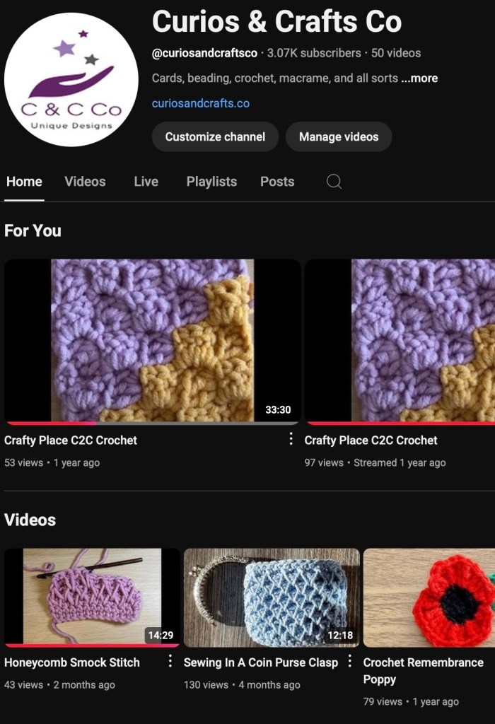The height and width of the screenshot is (724, 495).
Task: Play the first Crafty Place C2C Crochet thumbnail
Action: [x=152, y=340]
